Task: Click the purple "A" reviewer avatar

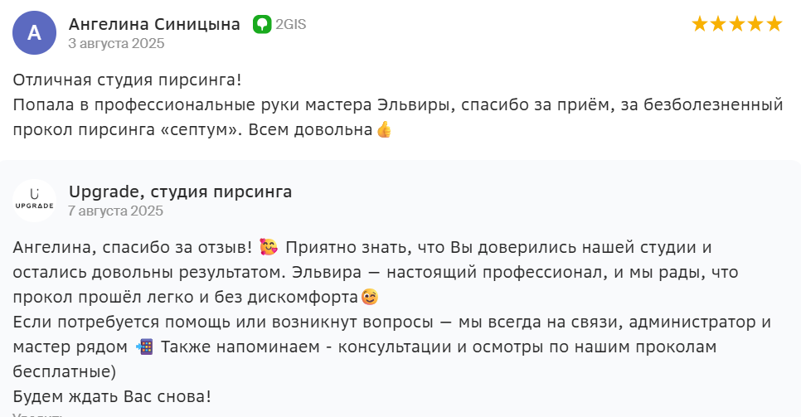Action: [34, 33]
